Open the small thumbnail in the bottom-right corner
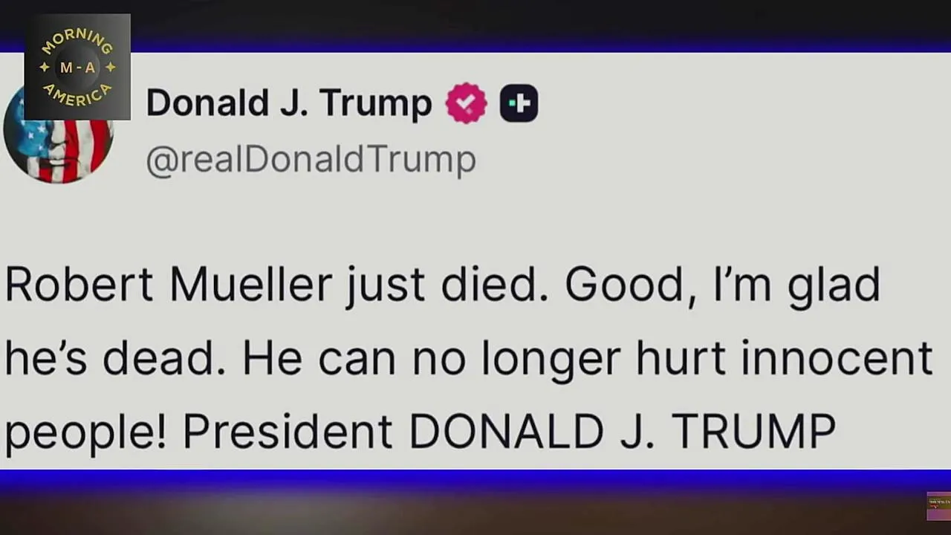The image size is (951, 535). pyautogui.click(x=938, y=506)
